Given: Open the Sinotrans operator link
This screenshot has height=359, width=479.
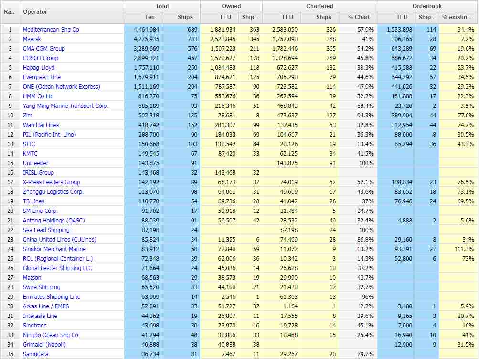Looking at the screenshot, I should (35, 325).
